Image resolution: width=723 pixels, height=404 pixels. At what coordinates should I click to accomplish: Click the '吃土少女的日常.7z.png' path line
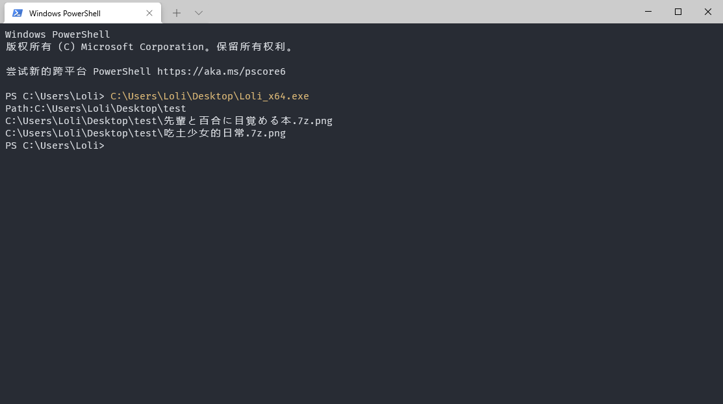(146, 133)
